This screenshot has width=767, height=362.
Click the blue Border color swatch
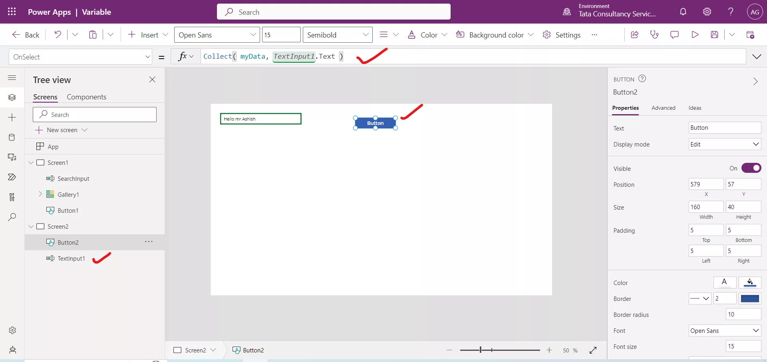tap(750, 298)
